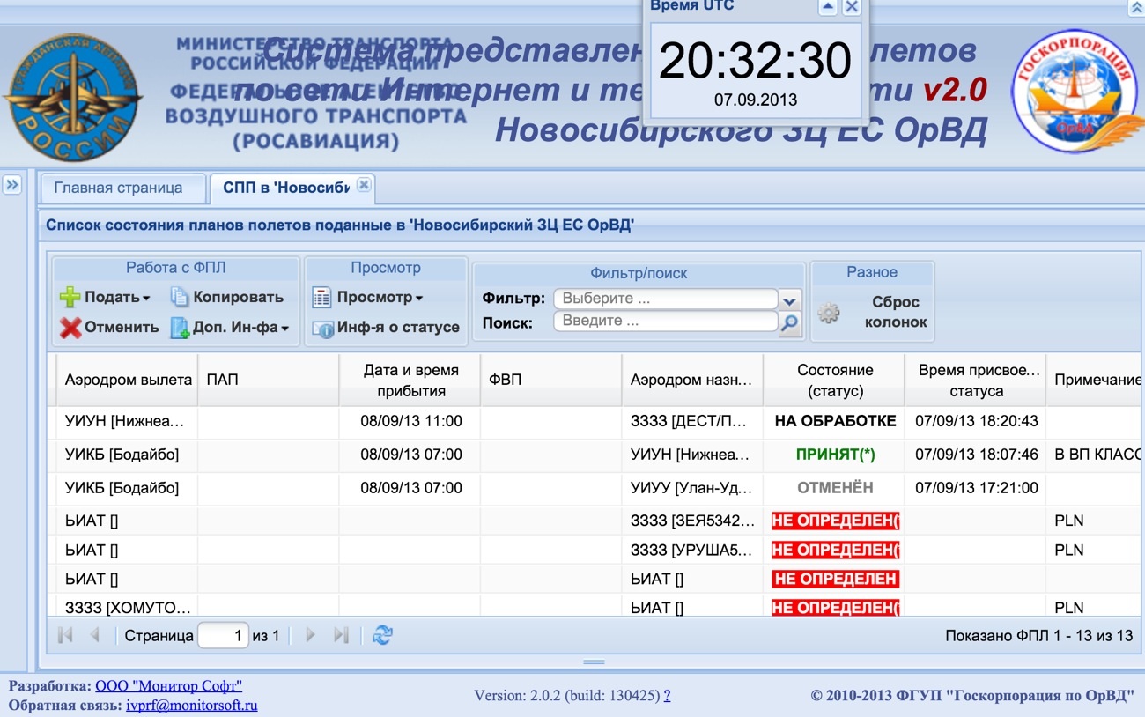Click the page number input field
The height and width of the screenshot is (717, 1145).
[x=223, y=635]
